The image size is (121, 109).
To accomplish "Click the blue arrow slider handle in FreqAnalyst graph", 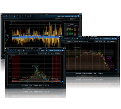I will tap(116, 70).
